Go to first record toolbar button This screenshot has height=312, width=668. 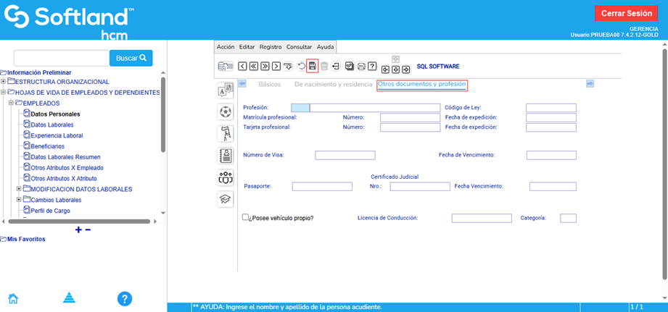click(x=253, y=66)
